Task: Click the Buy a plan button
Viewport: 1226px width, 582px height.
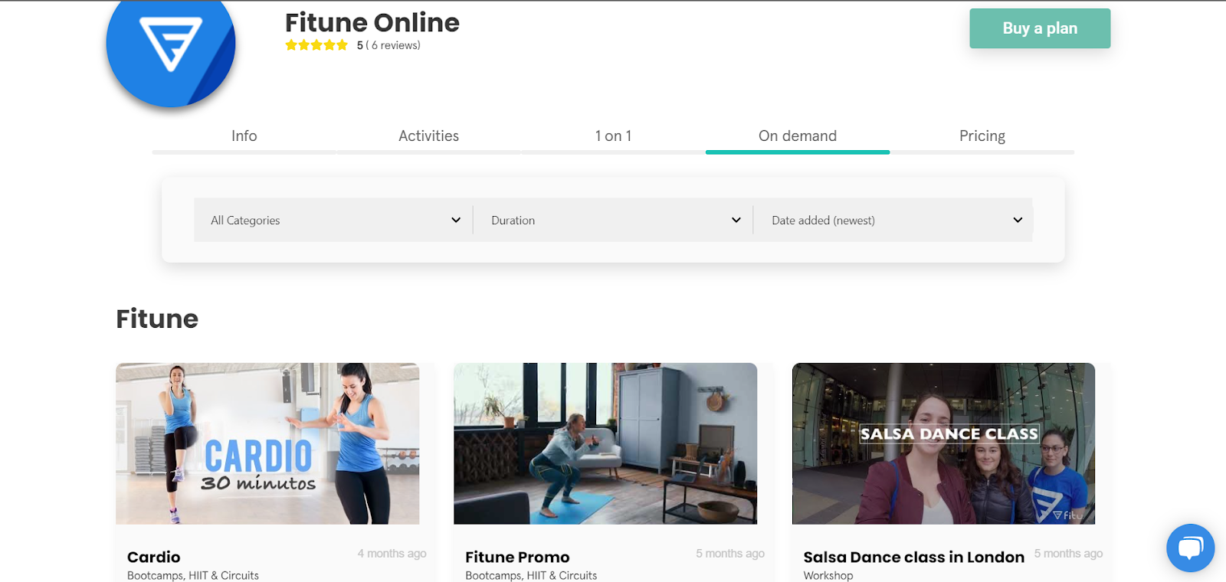Action: (1040, 28)
